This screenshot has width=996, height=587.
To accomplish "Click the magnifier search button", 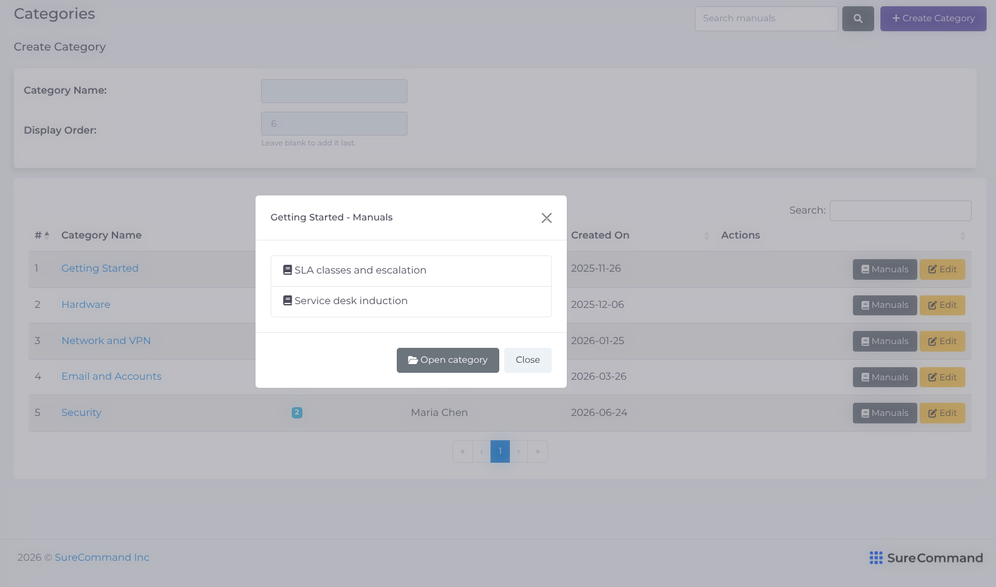I will click(858, 19).
